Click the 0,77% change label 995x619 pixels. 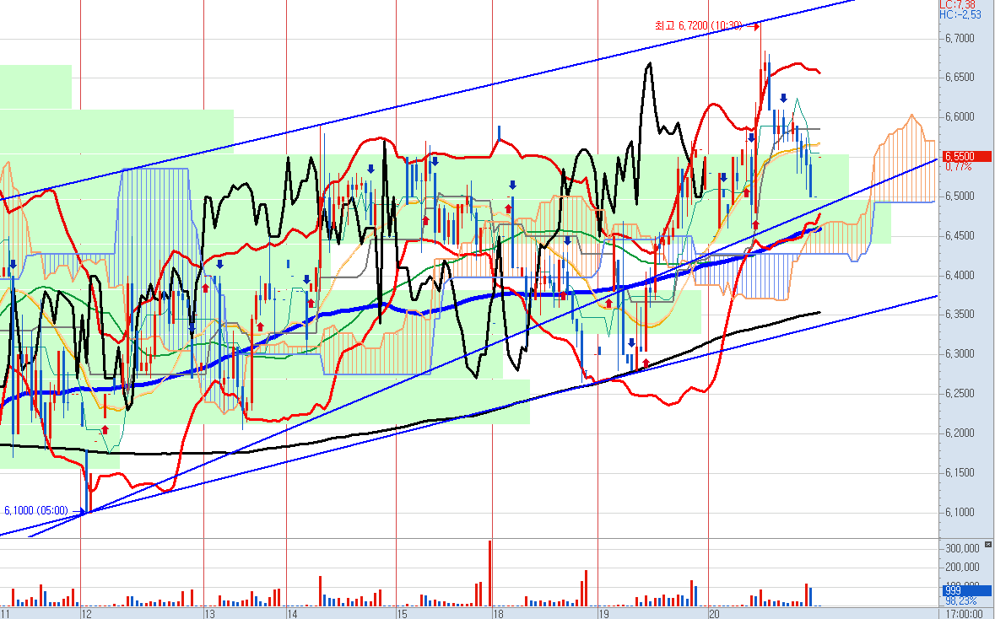(958, 167)
